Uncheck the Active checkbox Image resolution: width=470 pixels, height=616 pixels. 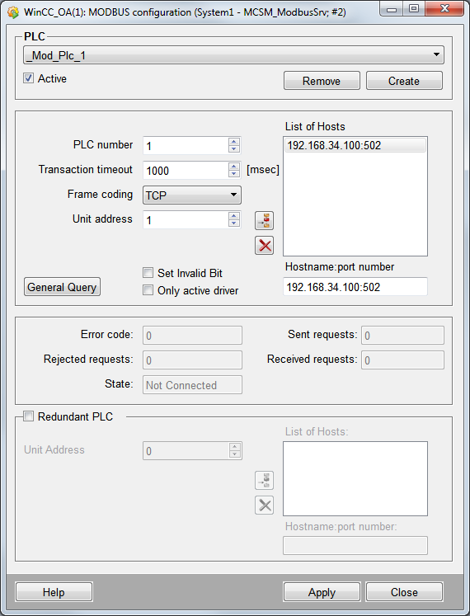[x=28, y=78]
